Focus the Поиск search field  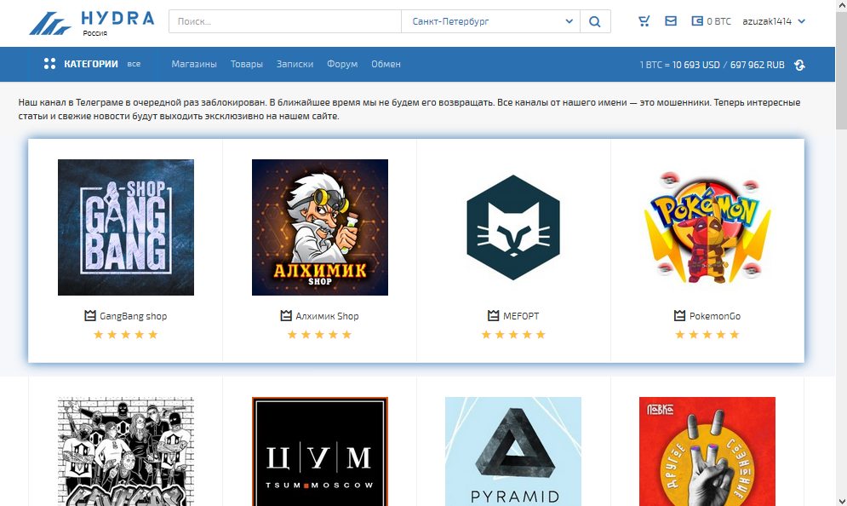point(285,21)
